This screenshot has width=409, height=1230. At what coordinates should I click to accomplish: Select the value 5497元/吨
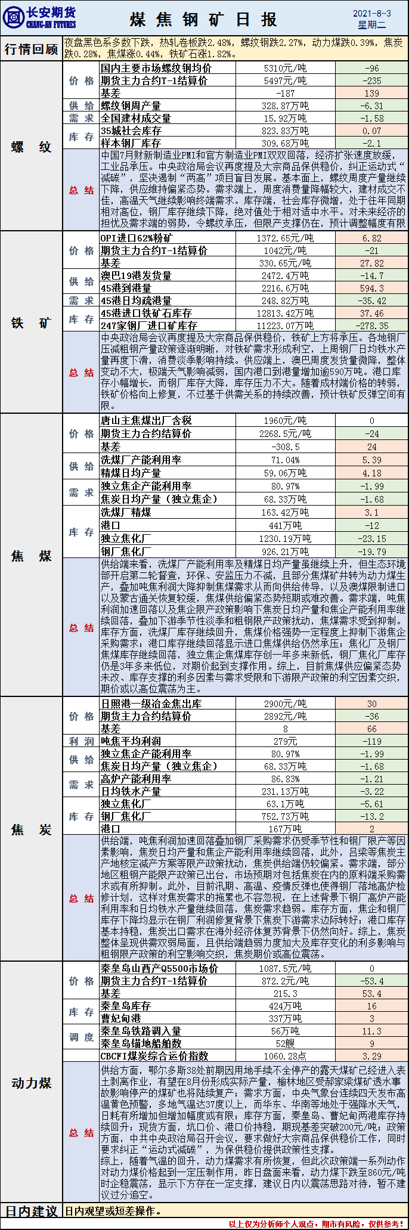[x=285, y=80]
